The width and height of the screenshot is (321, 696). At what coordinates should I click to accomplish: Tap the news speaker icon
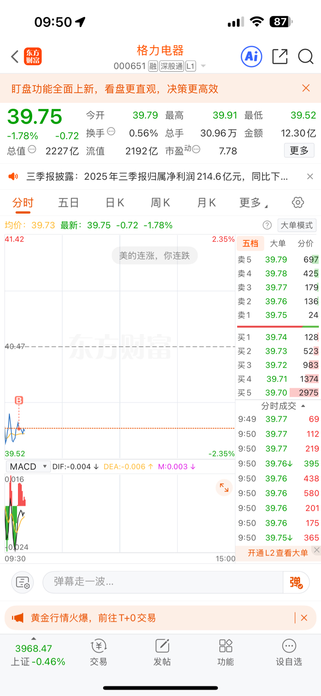(13, 176)
